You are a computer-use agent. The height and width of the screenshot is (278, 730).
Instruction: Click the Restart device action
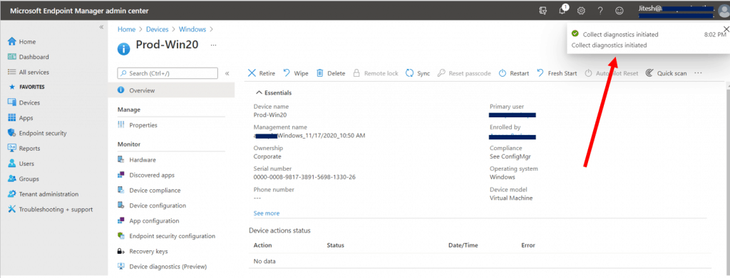[x=513, y=73]
